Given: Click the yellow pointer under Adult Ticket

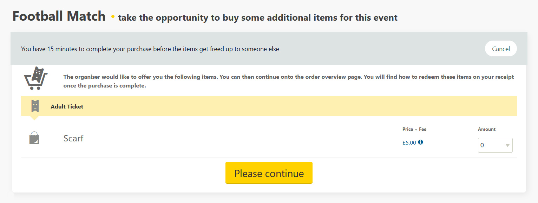Looking at the screenshot, I should [x=34, y=118].
